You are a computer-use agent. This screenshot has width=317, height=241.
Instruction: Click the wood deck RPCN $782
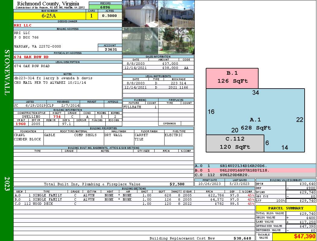point(219,204)
